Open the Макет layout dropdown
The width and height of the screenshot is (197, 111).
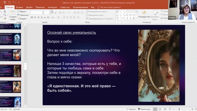click(22, 11)
